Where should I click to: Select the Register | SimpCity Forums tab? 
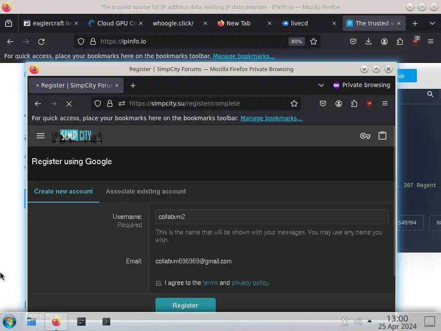click(x=76, y=85)
